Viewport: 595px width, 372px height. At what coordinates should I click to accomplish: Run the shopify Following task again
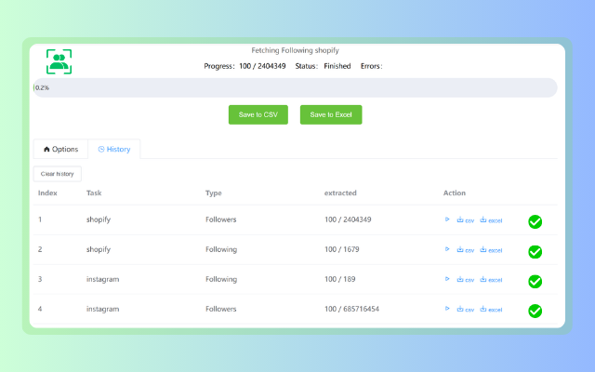pyautogui.click(x=447, y=249)
